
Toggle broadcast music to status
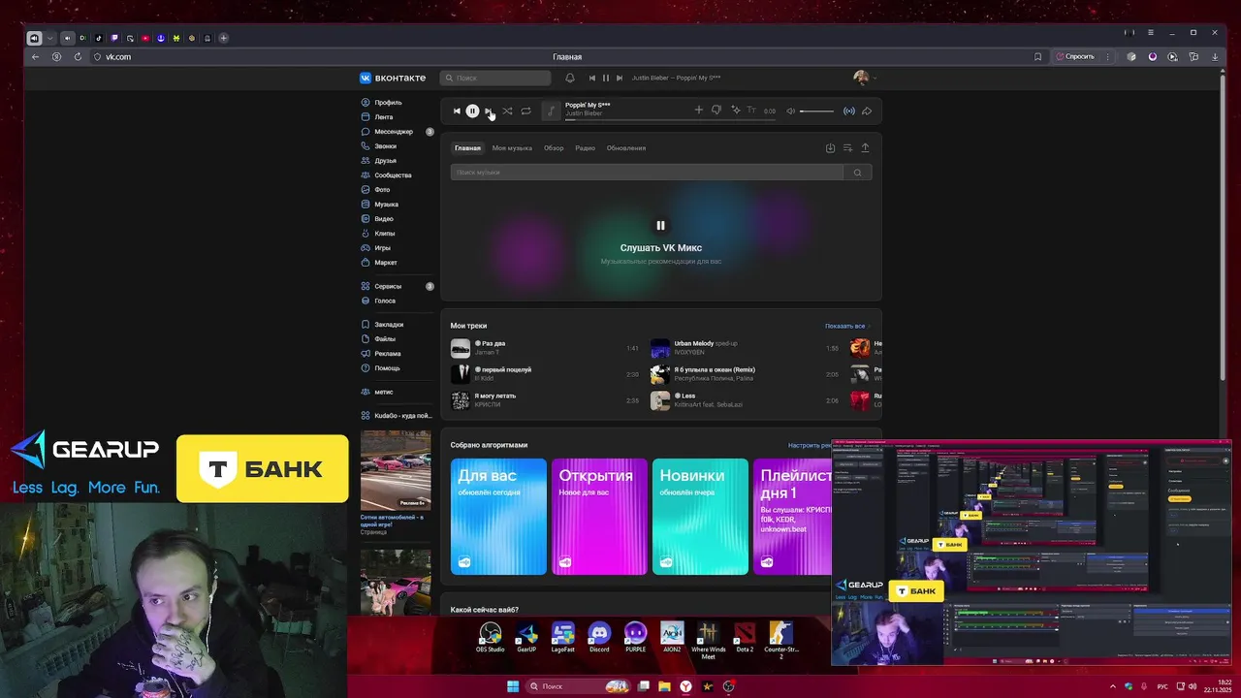click(x=849, y=111)
